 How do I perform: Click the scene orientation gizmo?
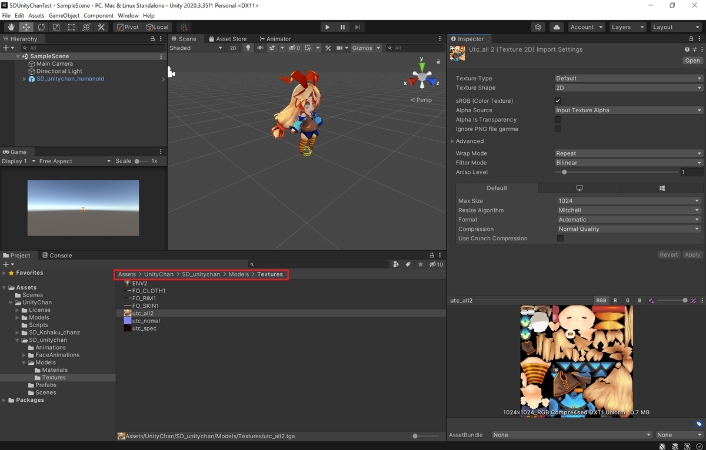coord(422,76)
